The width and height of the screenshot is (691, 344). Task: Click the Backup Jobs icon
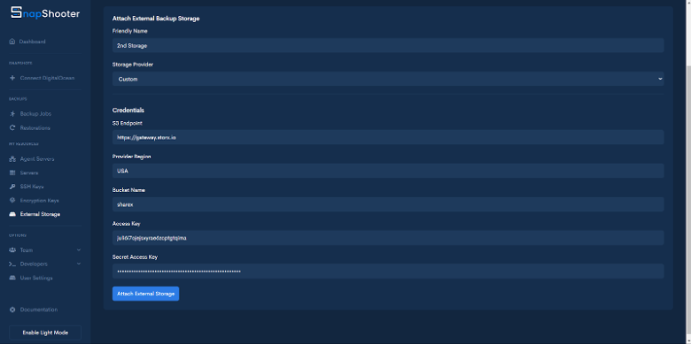[12, 114]
